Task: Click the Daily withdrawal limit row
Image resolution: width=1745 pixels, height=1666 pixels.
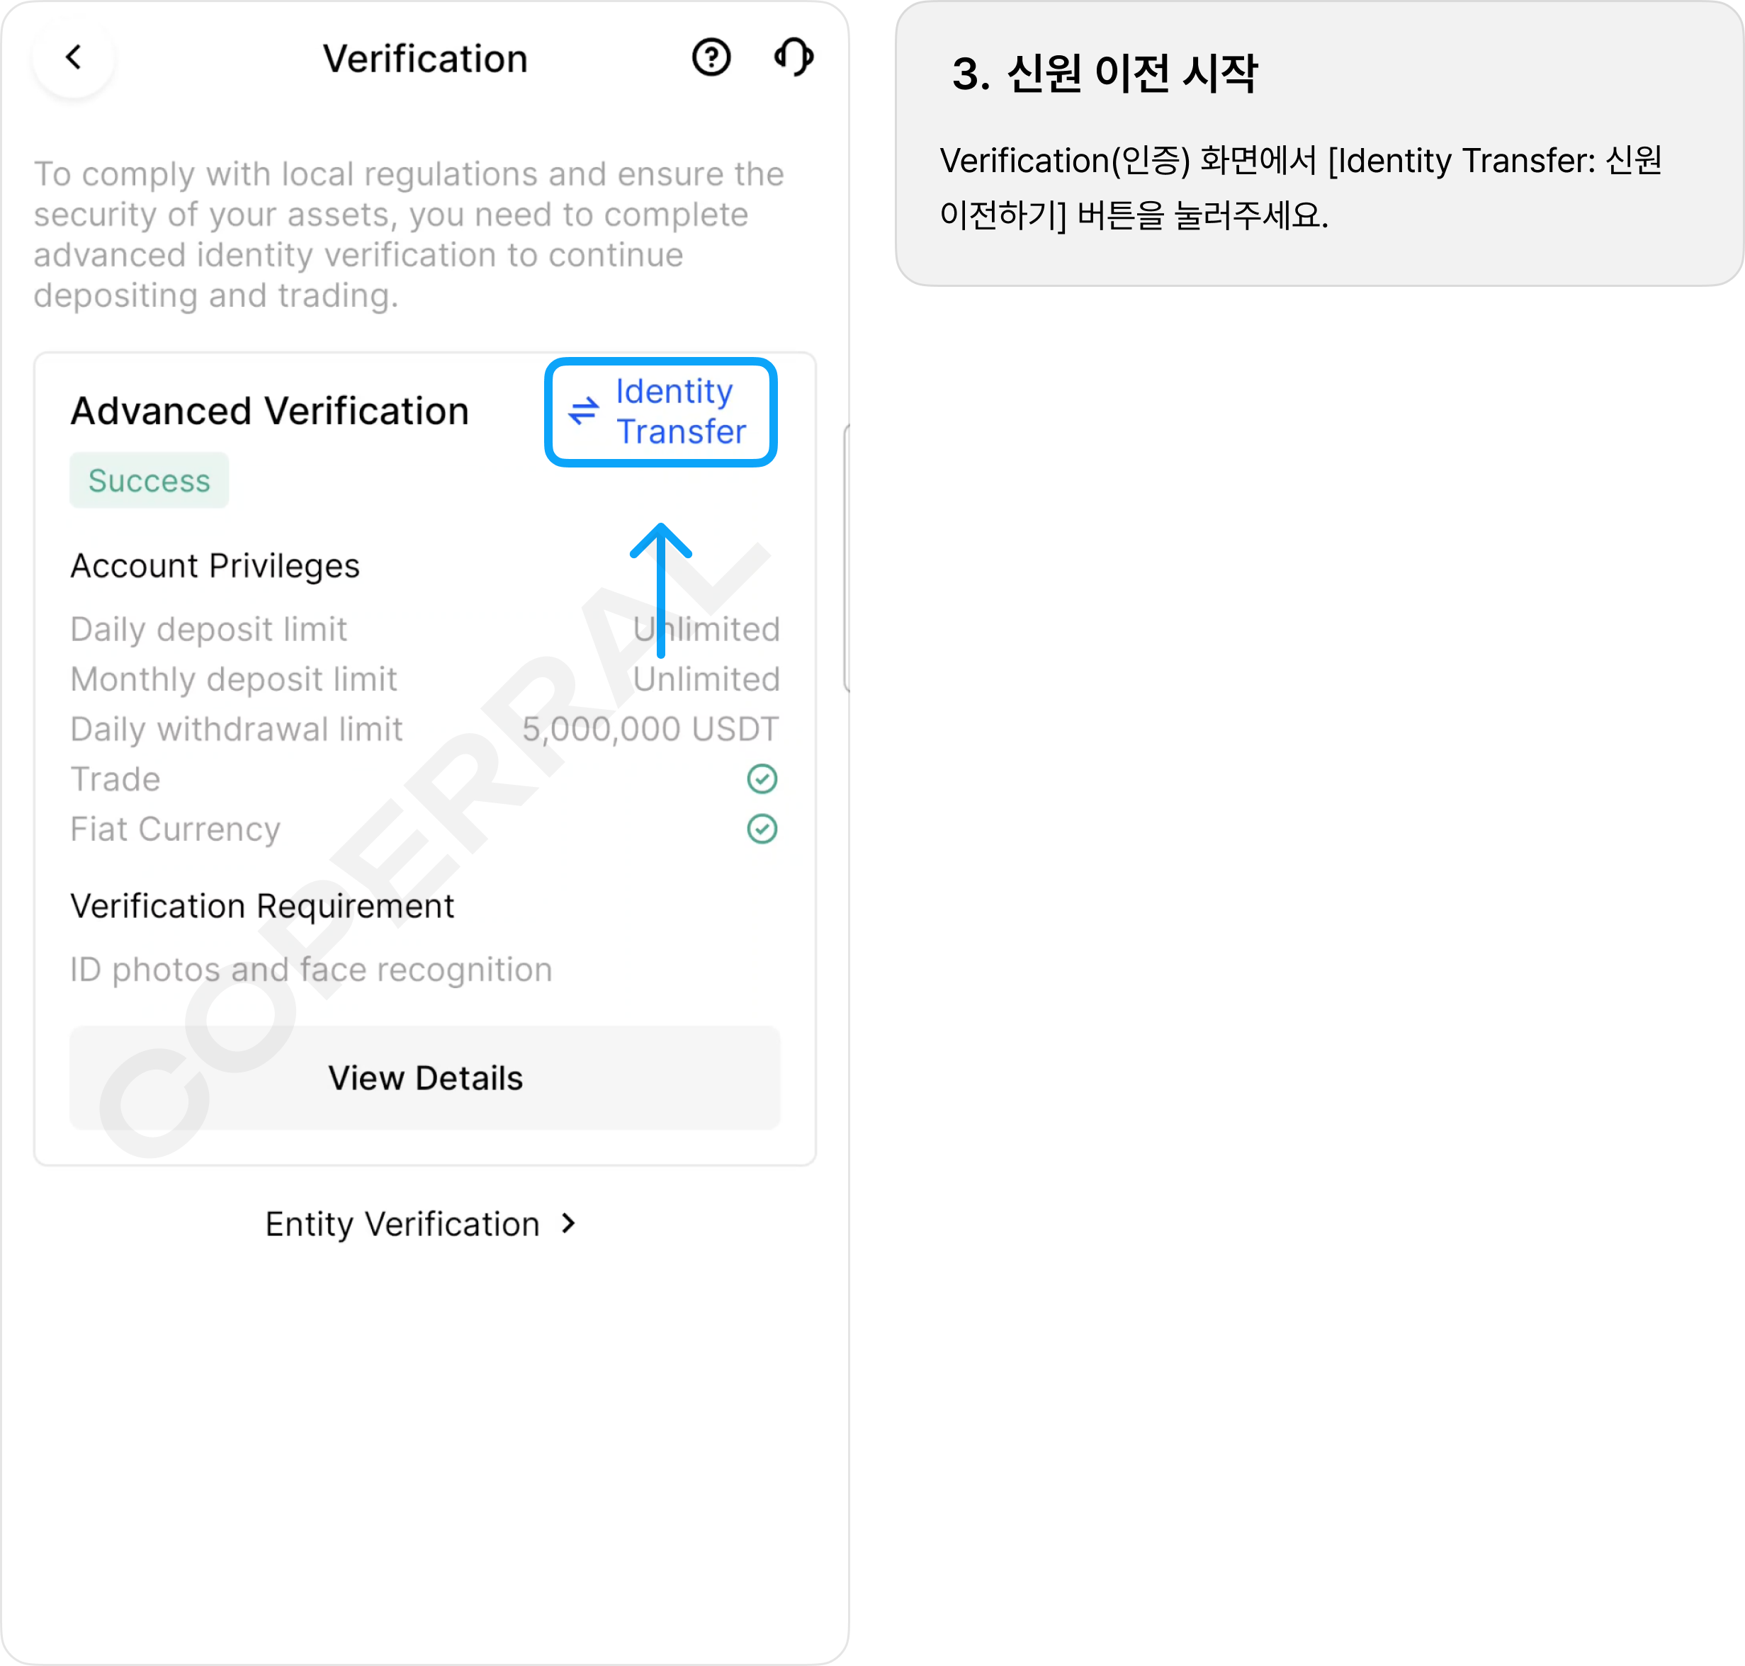Action: pyautogui.click(x=424, y=729)
